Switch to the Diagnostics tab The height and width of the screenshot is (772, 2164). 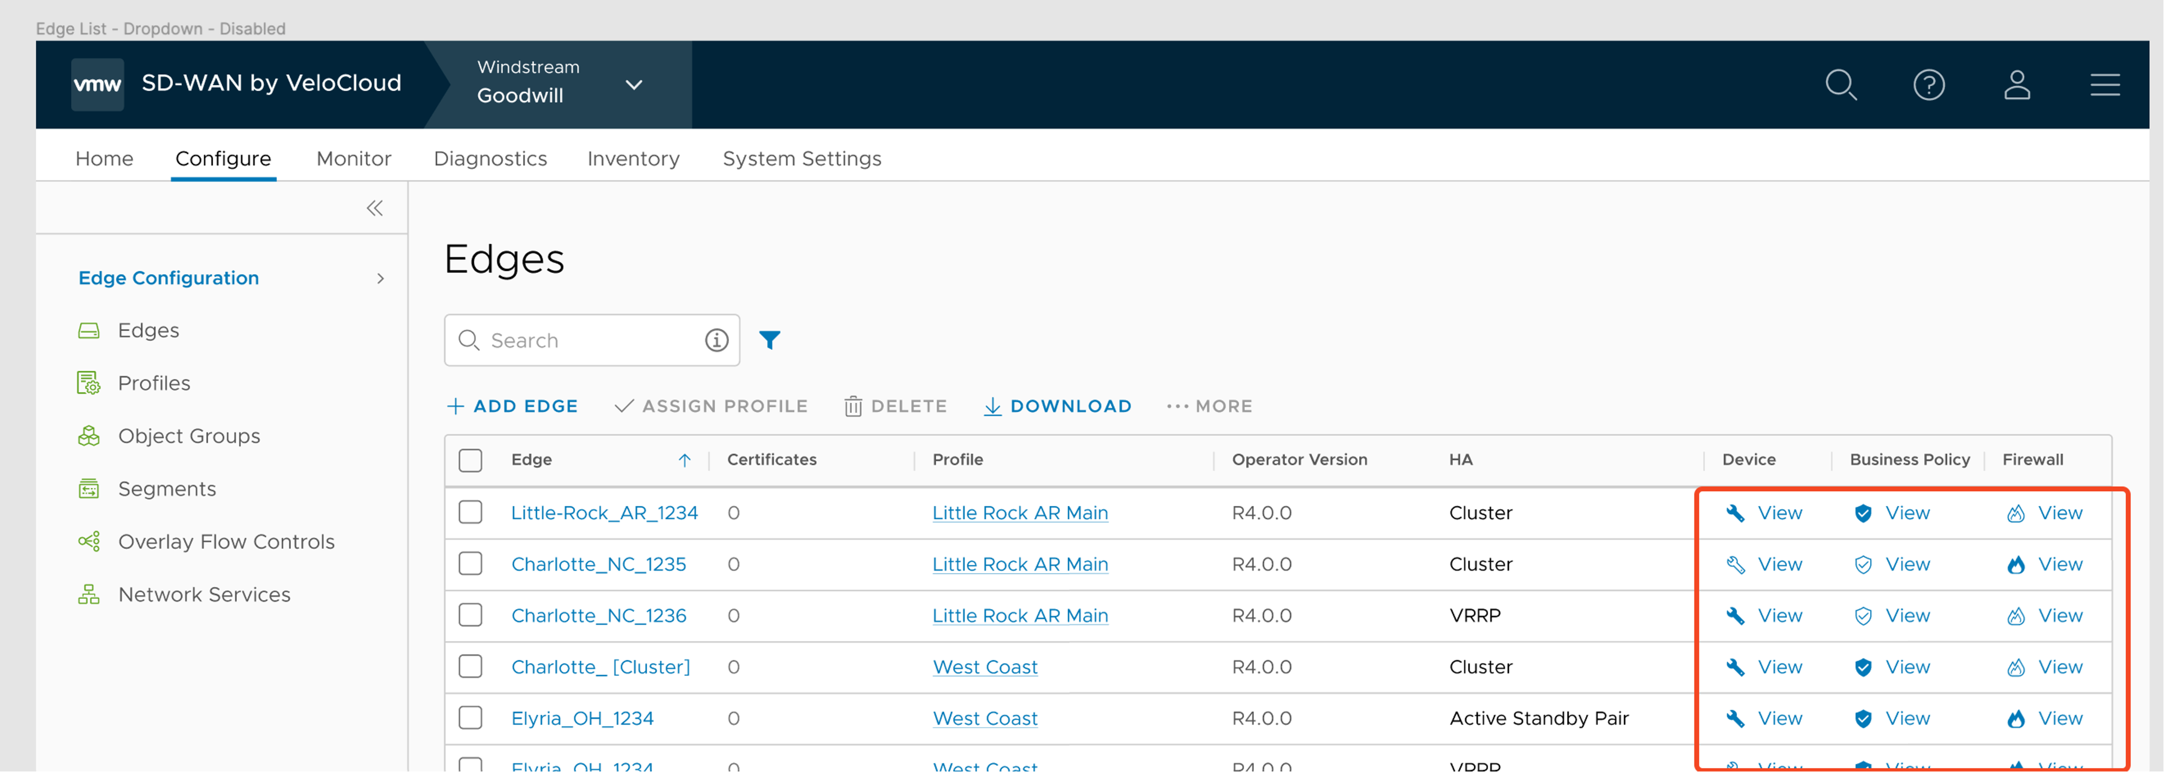pos(491,159)
